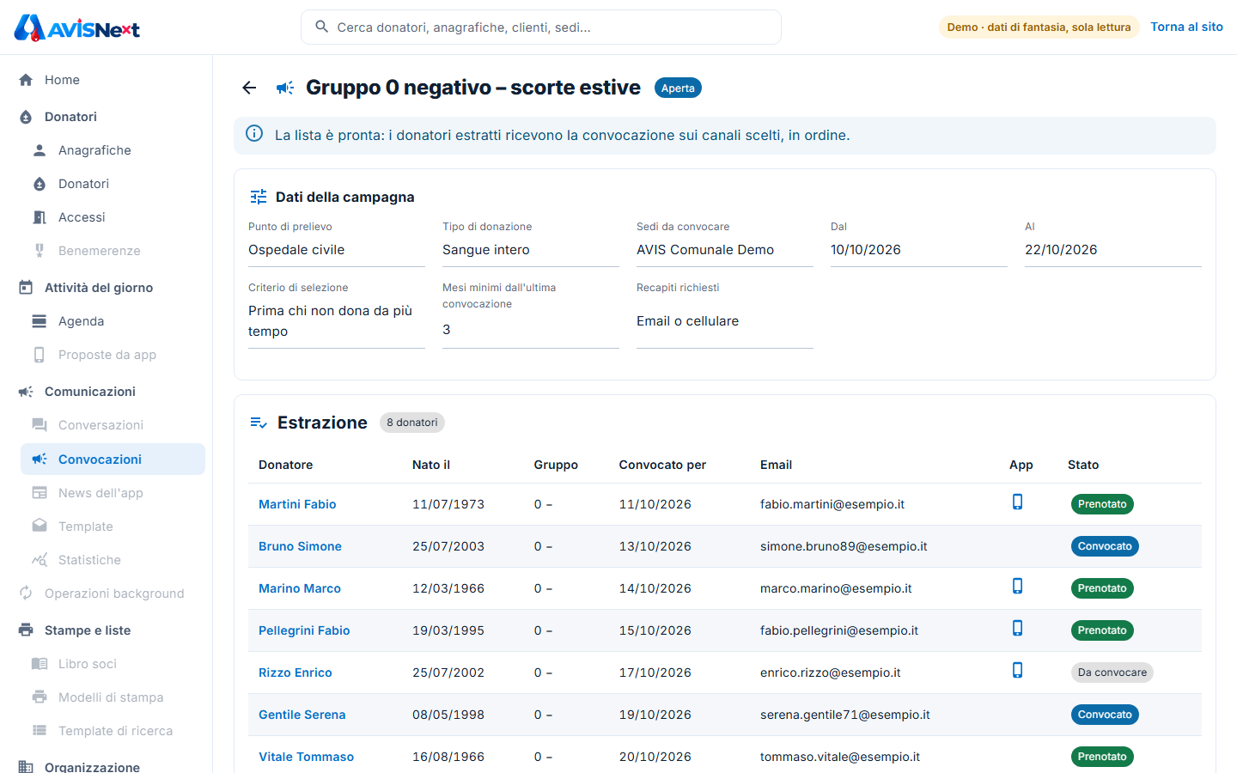Expand the Organizzazione sidebar section
This screenshot has height=773, width=1237.
(x=106, y=766)
